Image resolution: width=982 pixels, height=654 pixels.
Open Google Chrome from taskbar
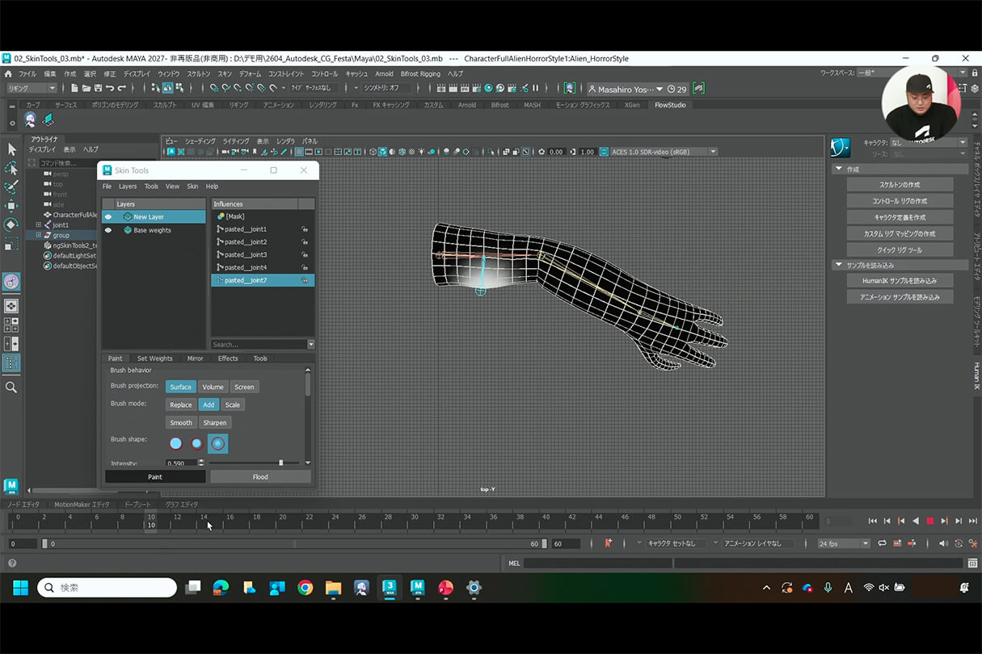click(305, 588)
